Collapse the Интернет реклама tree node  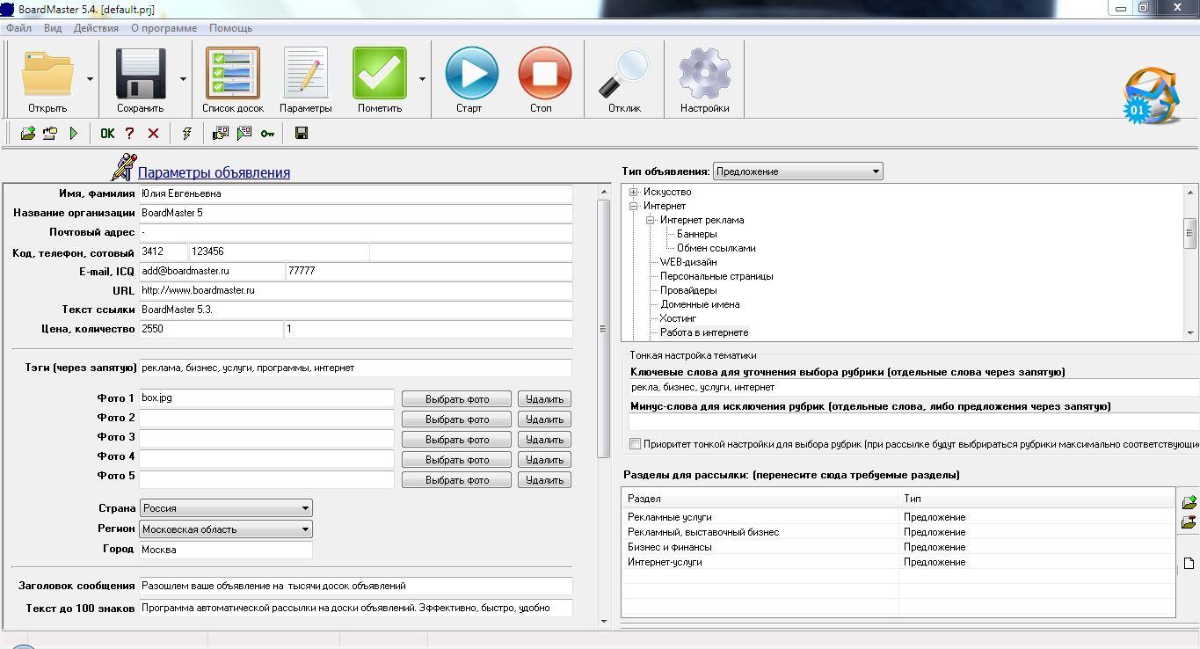click(x=651, y=221)
